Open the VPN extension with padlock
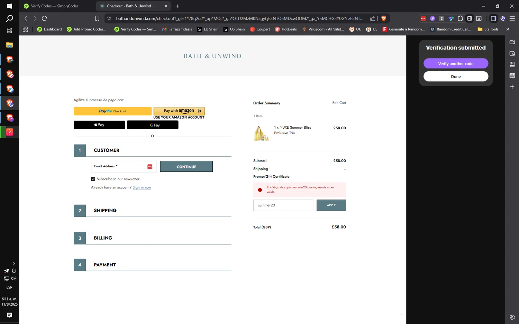 pos(451,18)
